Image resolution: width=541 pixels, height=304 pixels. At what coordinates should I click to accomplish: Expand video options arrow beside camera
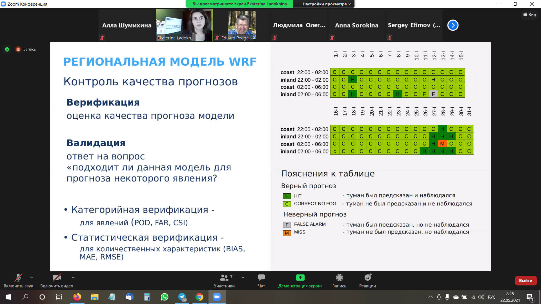(x=73, y=278)
